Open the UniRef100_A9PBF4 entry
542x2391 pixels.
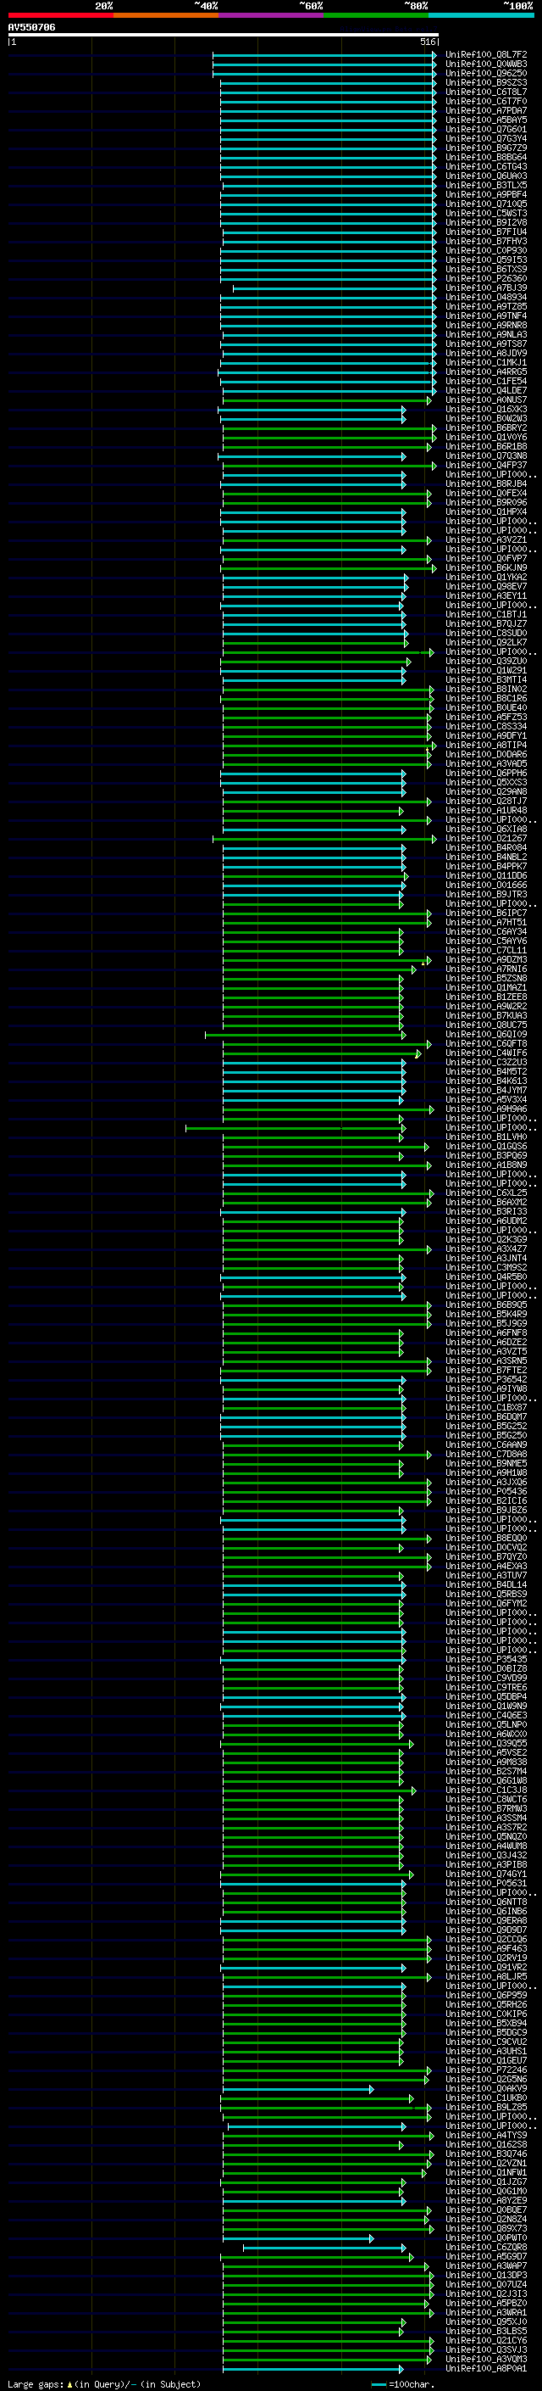coord(486,194)
